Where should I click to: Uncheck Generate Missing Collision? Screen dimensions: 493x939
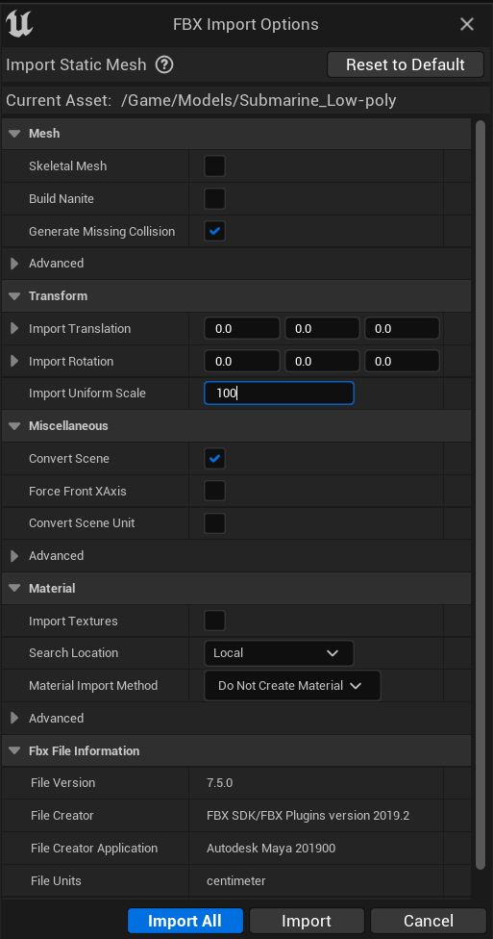click(215, 231)
